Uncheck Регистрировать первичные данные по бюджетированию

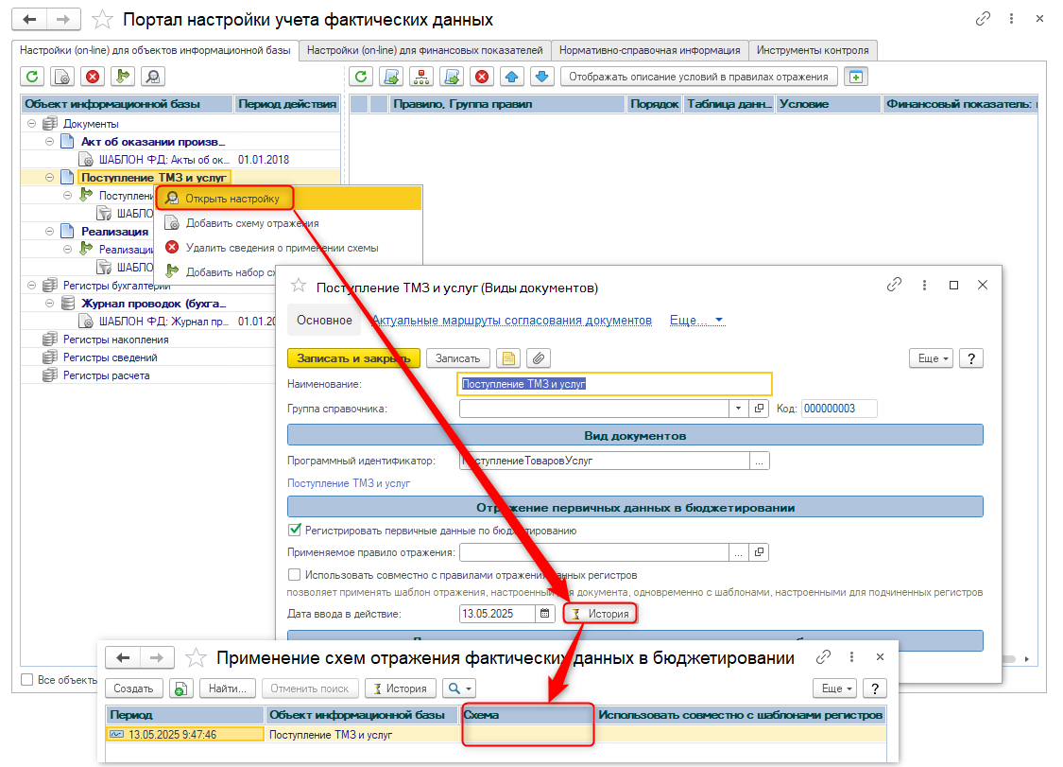[294, 531]
